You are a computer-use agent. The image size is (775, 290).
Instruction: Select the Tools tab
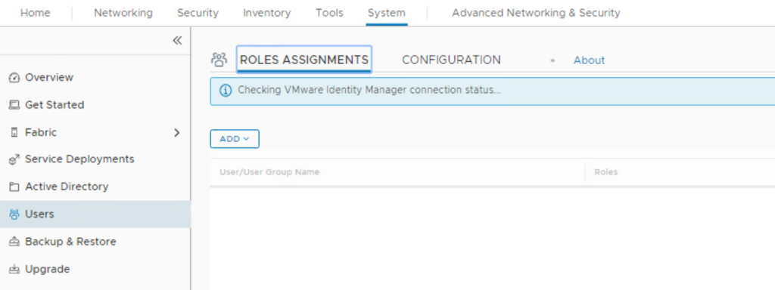point(330,13)
